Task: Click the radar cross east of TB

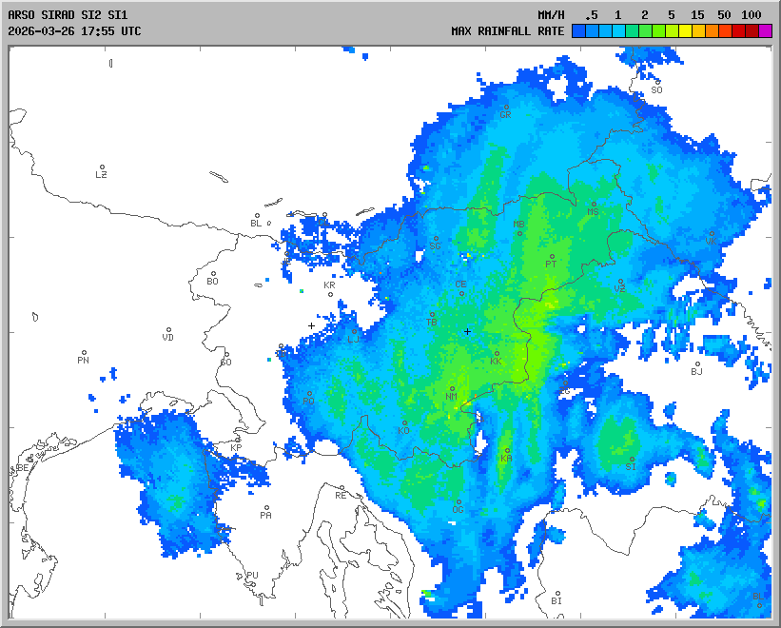Action: [467, 331]
